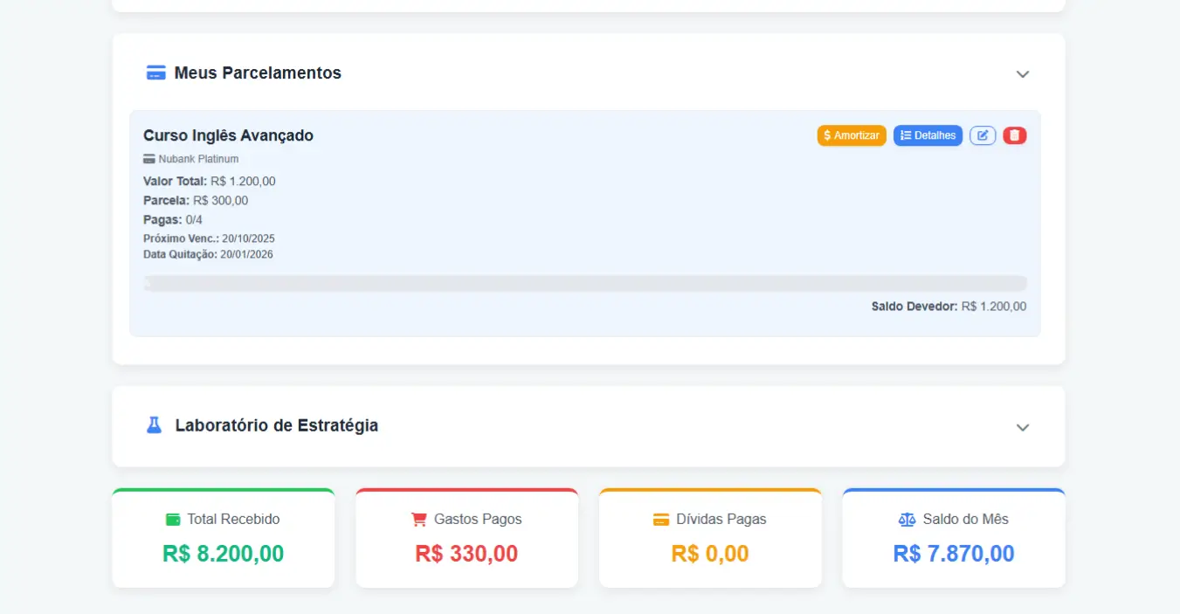Expand the Laboratório de Estratégia section
This screenshot has width=1180, height=614.
pyautogui.click(x=1022, y=427)
